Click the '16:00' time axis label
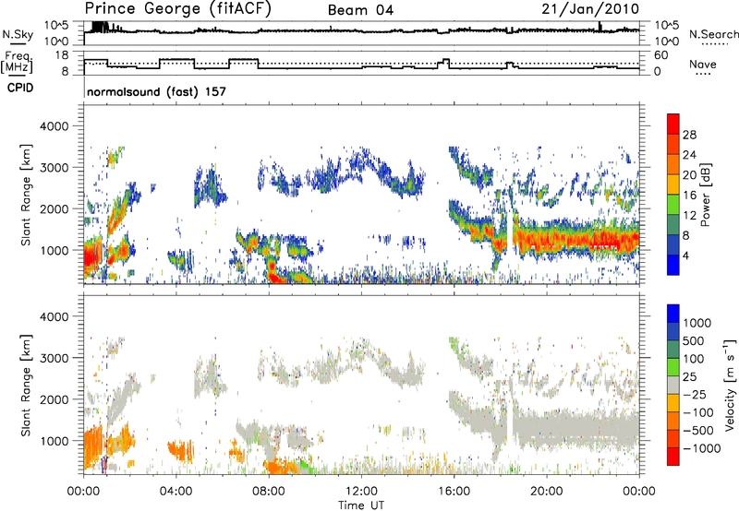The height and width of the screenshot is (511, 739). coord(454,491)
